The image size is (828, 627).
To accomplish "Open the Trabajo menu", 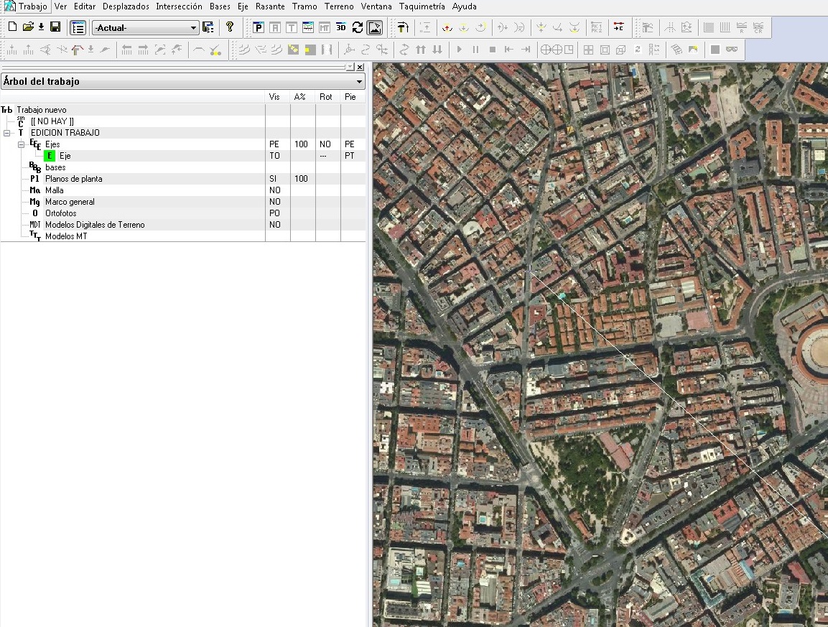I will 33,6.
